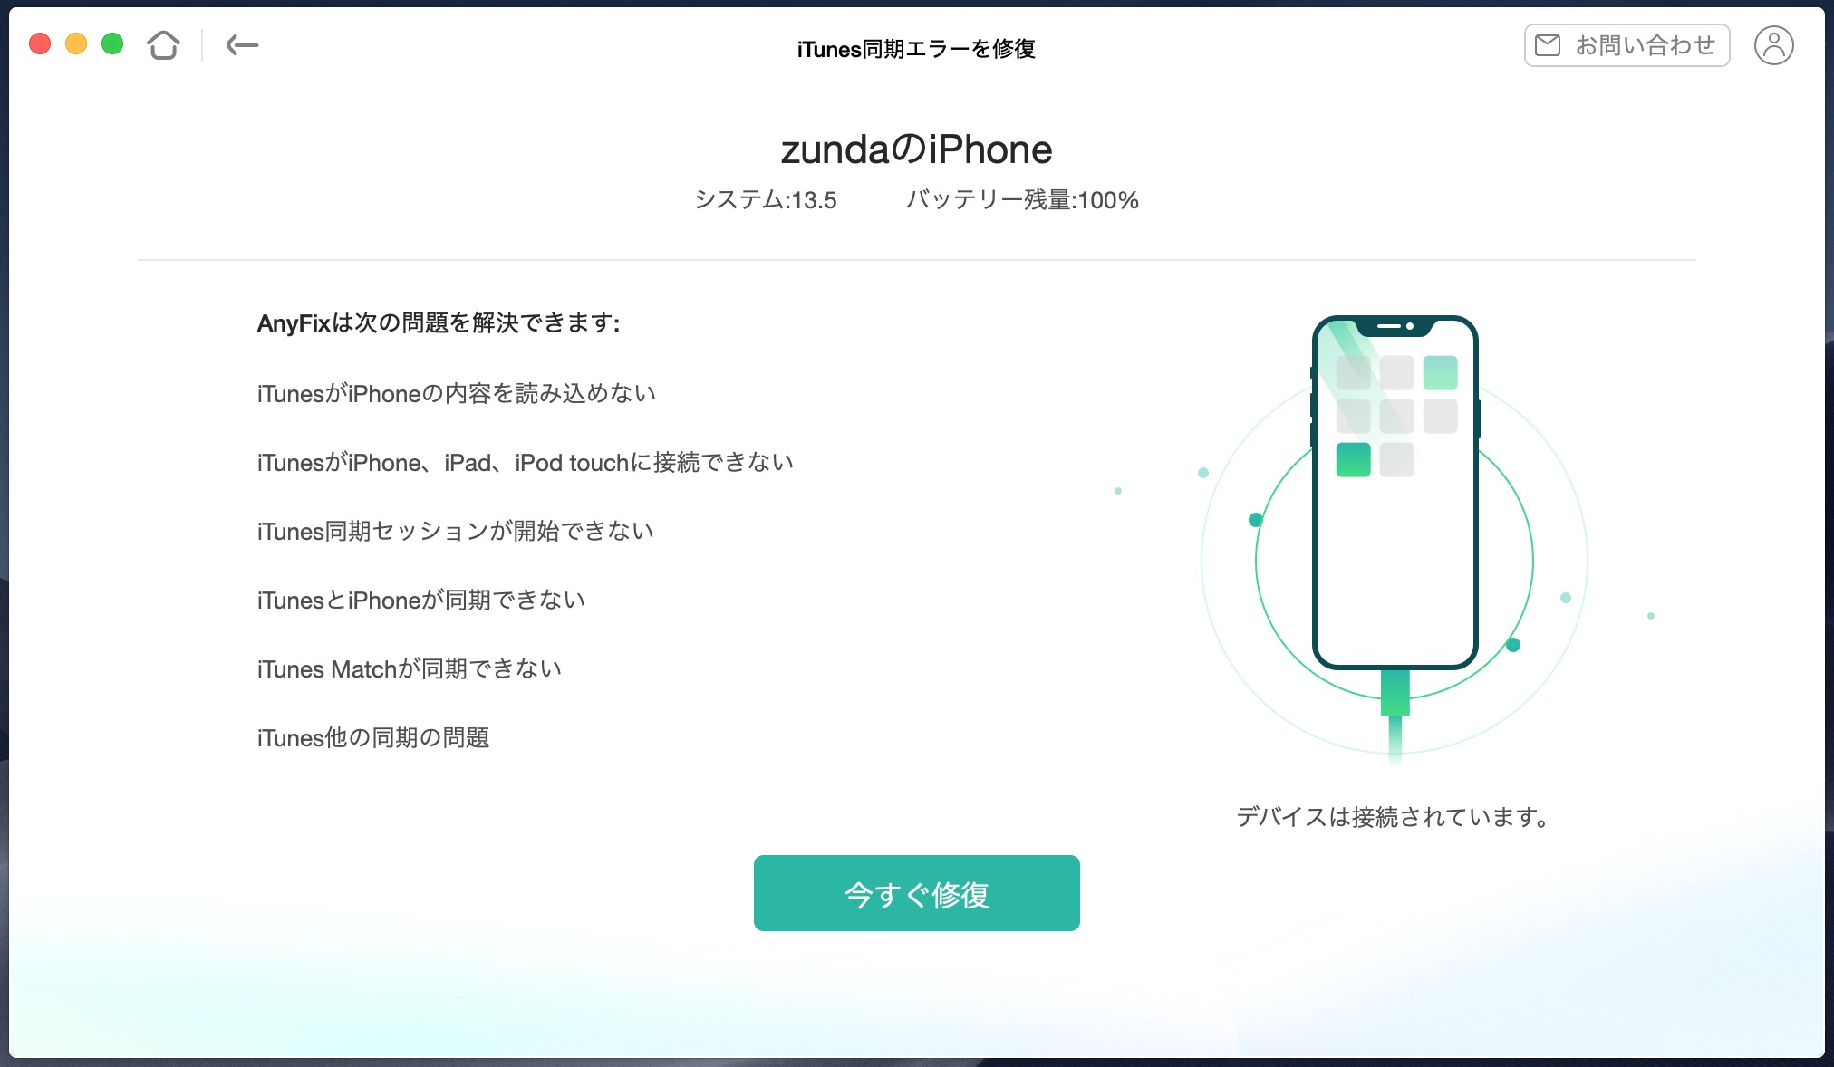Select the zundaのiPhone device name
The height and width of the screenshot is (1067, 1834).
[916, 149]
